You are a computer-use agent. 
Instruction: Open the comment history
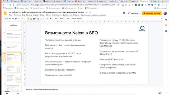pos(124,13)
